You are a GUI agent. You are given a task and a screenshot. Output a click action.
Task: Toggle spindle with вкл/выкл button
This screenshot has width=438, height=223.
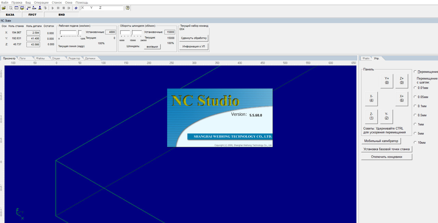(x=152, y=46)
